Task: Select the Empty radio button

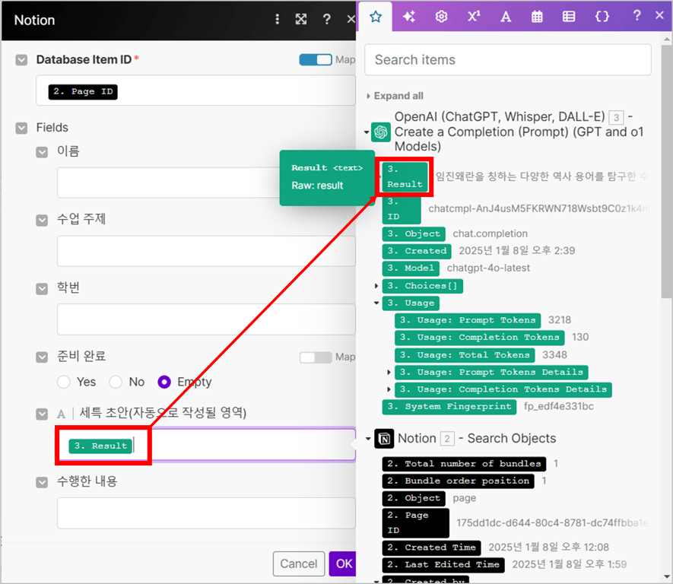Action: point(164,382)
